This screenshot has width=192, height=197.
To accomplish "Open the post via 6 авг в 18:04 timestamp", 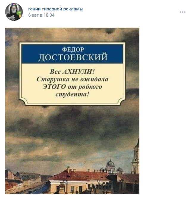I will pos(41,15).
